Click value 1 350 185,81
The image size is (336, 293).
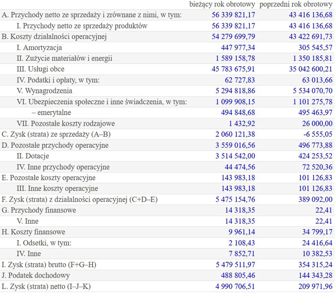click(312, 58)
